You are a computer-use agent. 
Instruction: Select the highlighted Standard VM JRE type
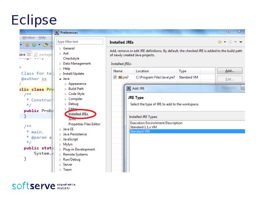point(187,131)
